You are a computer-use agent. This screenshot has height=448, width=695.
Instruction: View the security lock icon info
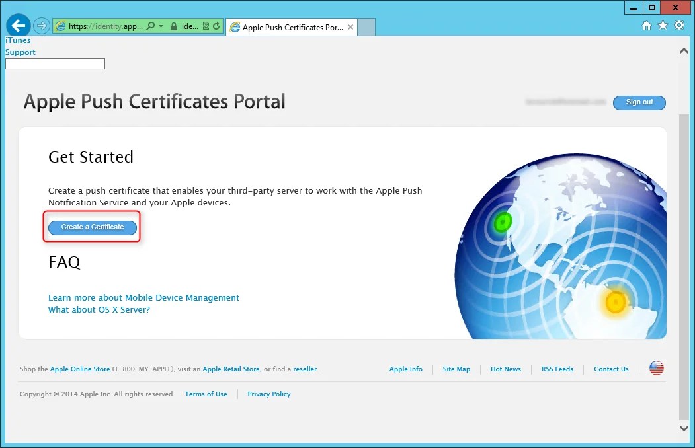[x=174, y=26]
